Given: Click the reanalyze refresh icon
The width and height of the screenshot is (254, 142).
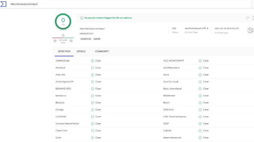Looking at the screenshot, I should click(248, 18).
